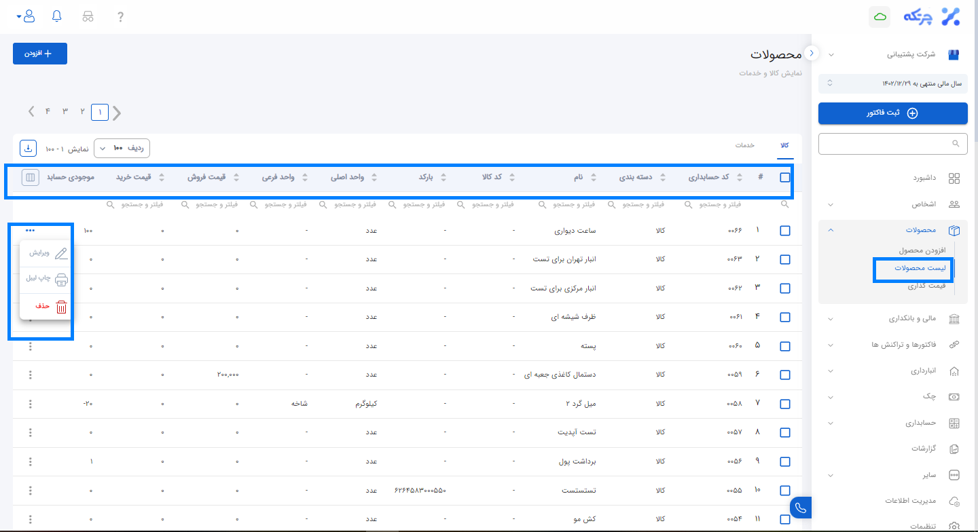Click the افزودن add button

40,54
